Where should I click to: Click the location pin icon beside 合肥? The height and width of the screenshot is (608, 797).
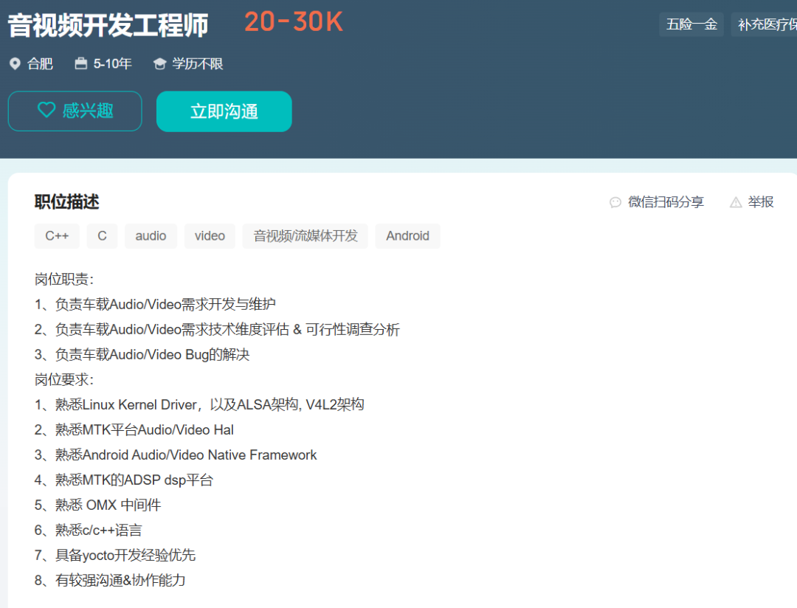click(15, 64)
